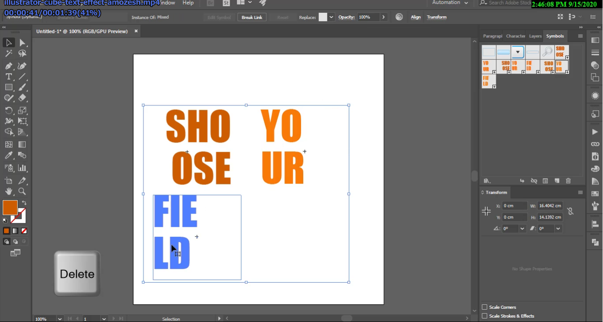Change the screen mode

15,253
